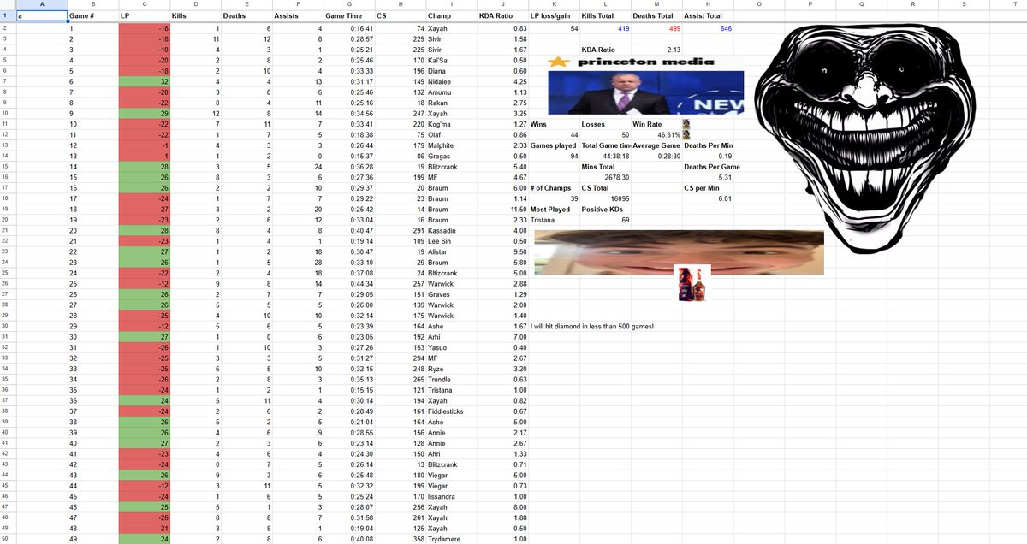Click the '2.13' KDA ratio value
The image size is (1027, 544).
coord(656,50)
